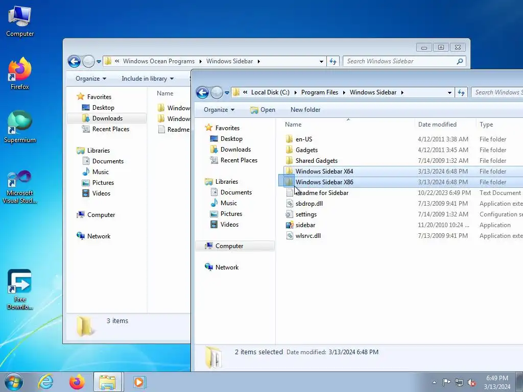
Task: Select Readme for Sidebar text document
Action: pos(322,193)
